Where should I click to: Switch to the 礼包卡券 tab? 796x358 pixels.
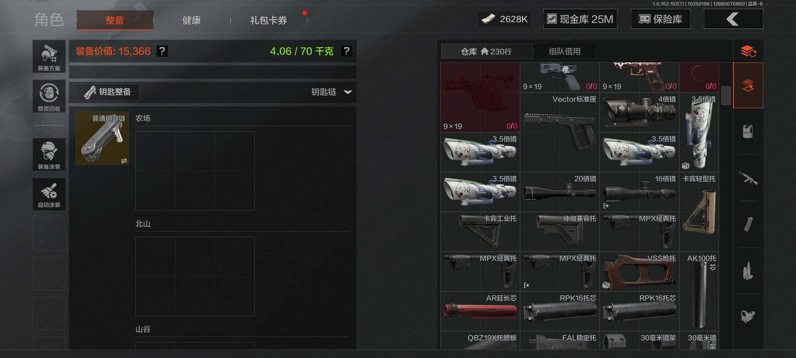click(269, 20)
